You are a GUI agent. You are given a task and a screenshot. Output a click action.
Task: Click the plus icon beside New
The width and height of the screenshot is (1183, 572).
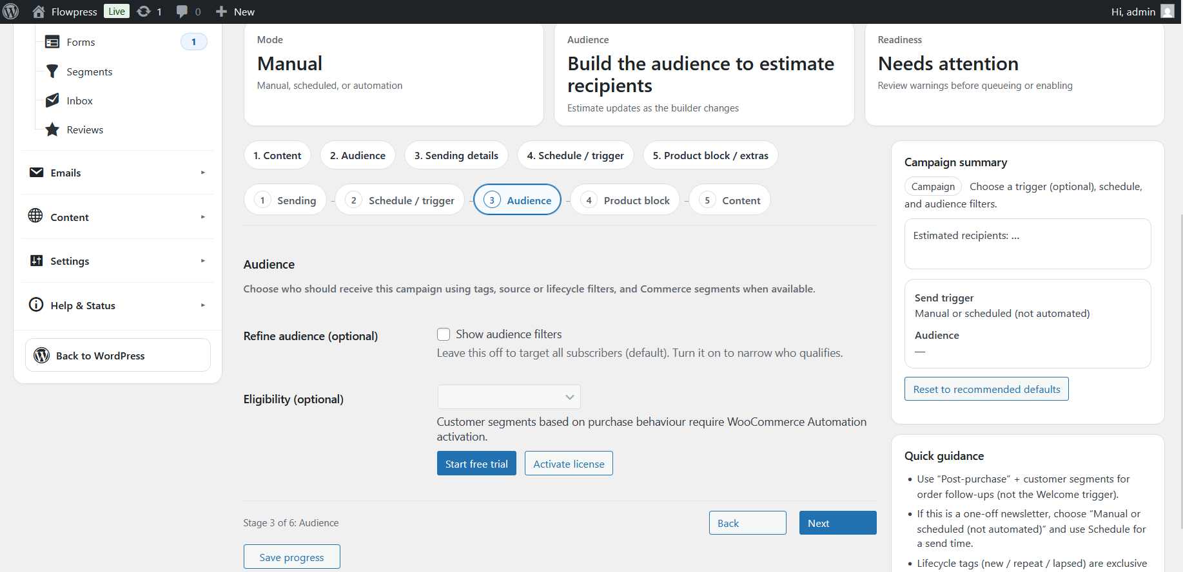click(x=221, y=12)
